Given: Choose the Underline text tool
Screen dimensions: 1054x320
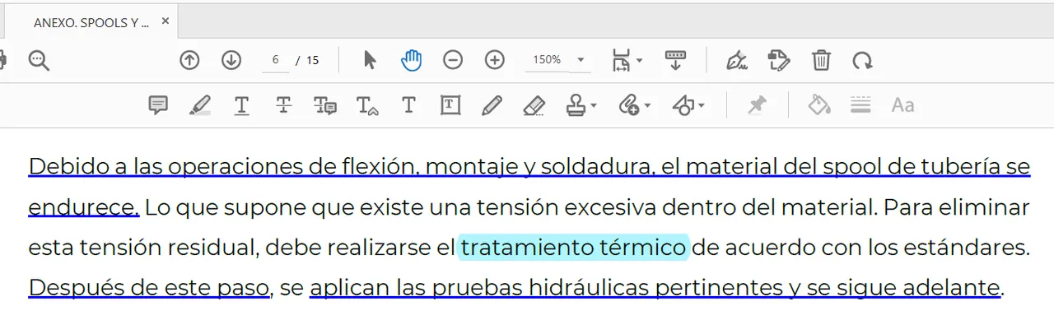Looking at the screenshot, I should click(x=241, y=105).
